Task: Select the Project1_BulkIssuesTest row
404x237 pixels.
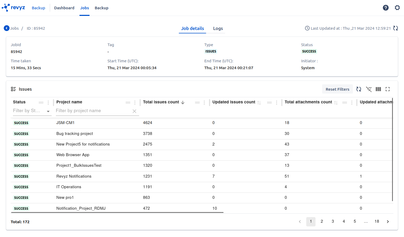Action: coord(202,165)
